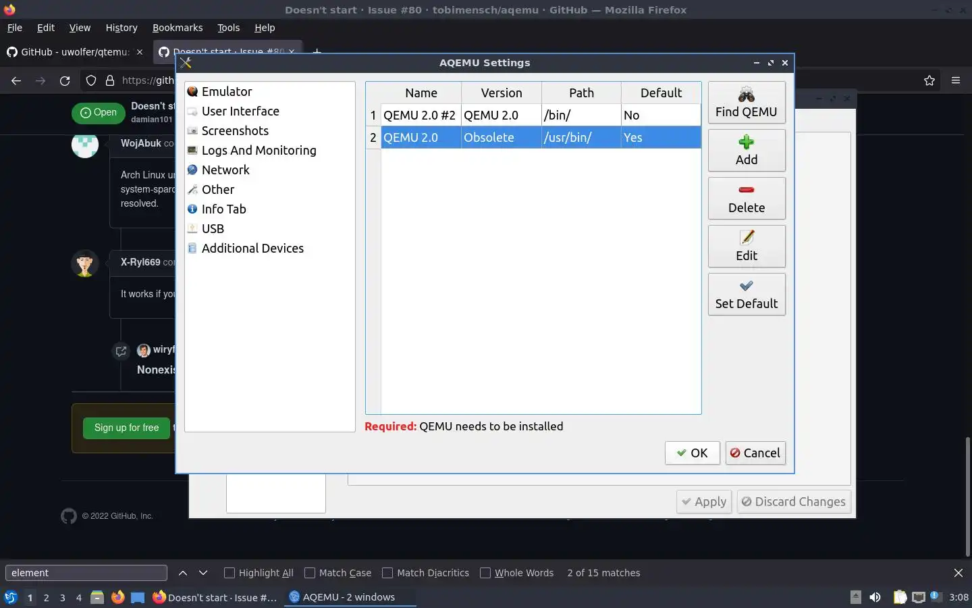Edit the selected emulator entry

[747, 247]
